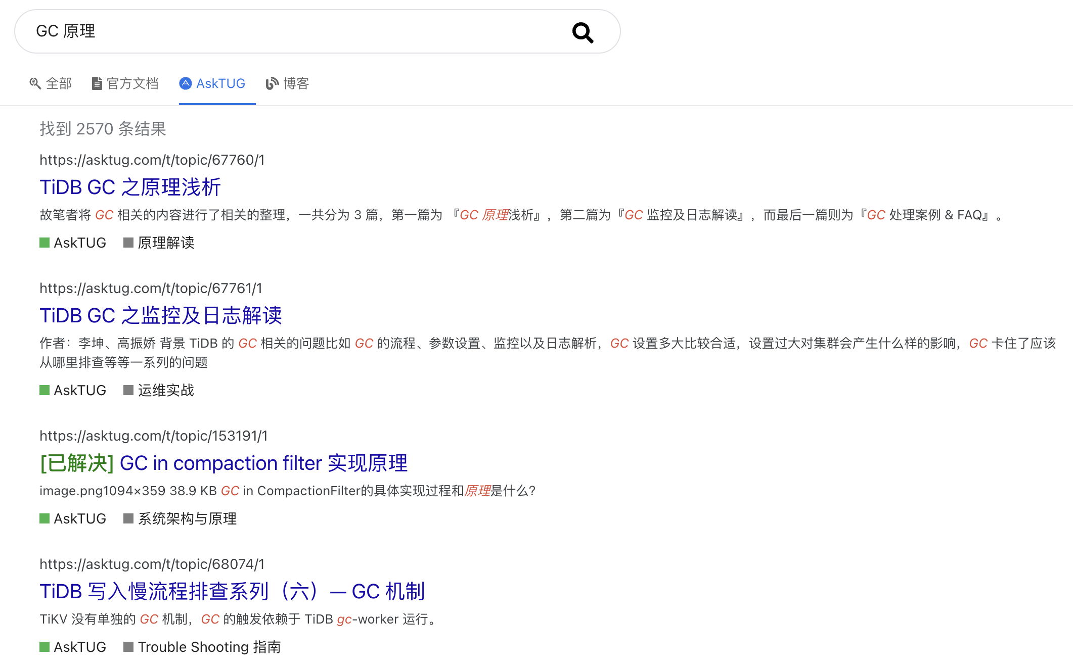1073x668 pixels.
Task: Click the AskTUG circular logo icon
Action: [186, 83]
